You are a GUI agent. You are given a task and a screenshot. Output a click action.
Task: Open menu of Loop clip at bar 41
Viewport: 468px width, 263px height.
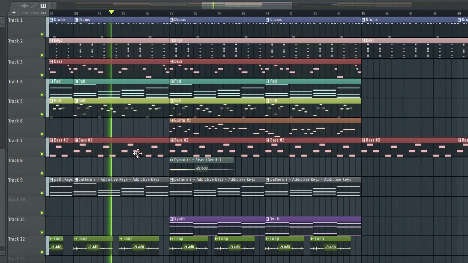click(268, 239)
